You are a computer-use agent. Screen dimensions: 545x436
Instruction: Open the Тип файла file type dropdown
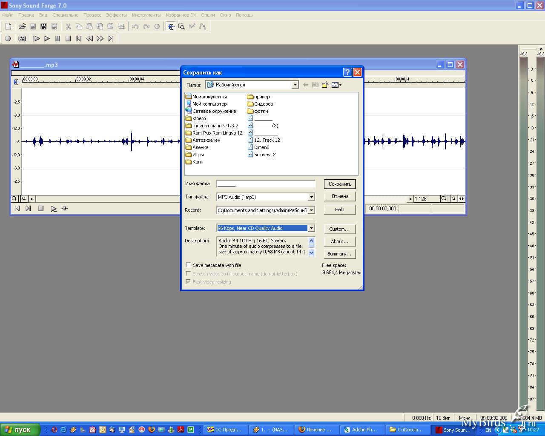[311, 197]
